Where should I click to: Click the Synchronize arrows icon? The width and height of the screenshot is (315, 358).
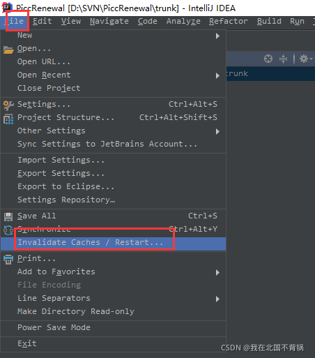coord(8,230)
